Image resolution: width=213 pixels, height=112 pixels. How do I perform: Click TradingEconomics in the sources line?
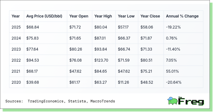46,101
